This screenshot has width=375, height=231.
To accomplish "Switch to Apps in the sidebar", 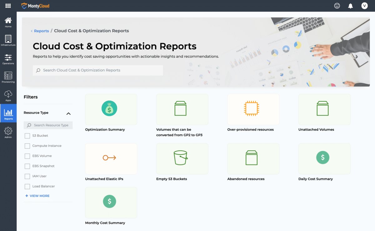I will (x=8, y=96).
